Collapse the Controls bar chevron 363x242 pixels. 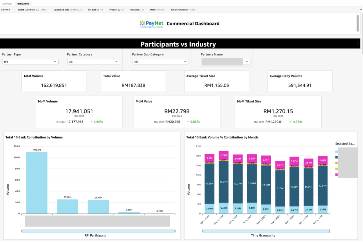coord(361,10)
